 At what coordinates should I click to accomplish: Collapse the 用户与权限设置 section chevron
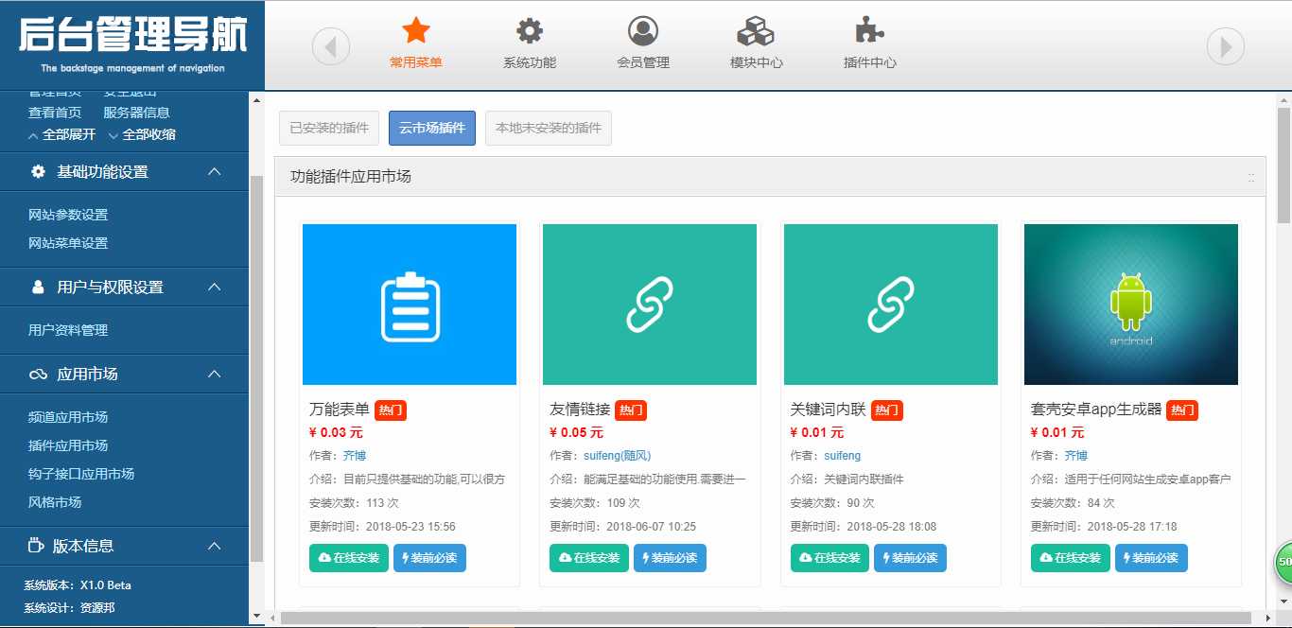pos(215,287)
